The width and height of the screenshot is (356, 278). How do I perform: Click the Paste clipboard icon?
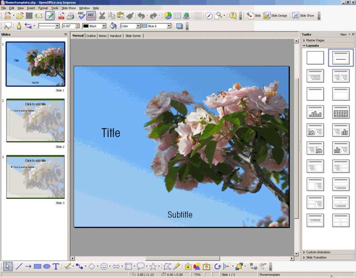[121, 16]
